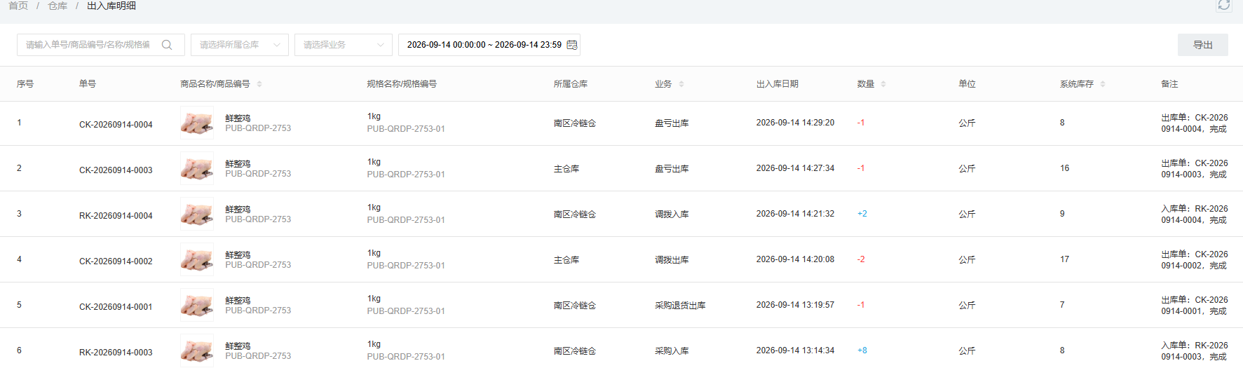The width and height of the screenshot is (1243, 368).
Task: Open product thumbnail for RK-20260914-0003
Action: coord(197,351)
